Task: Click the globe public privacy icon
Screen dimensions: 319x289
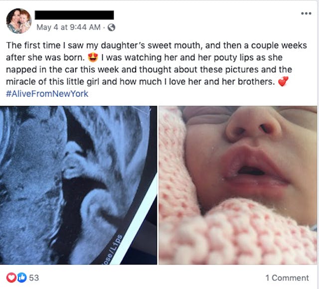Action: [x=111, y=27]
